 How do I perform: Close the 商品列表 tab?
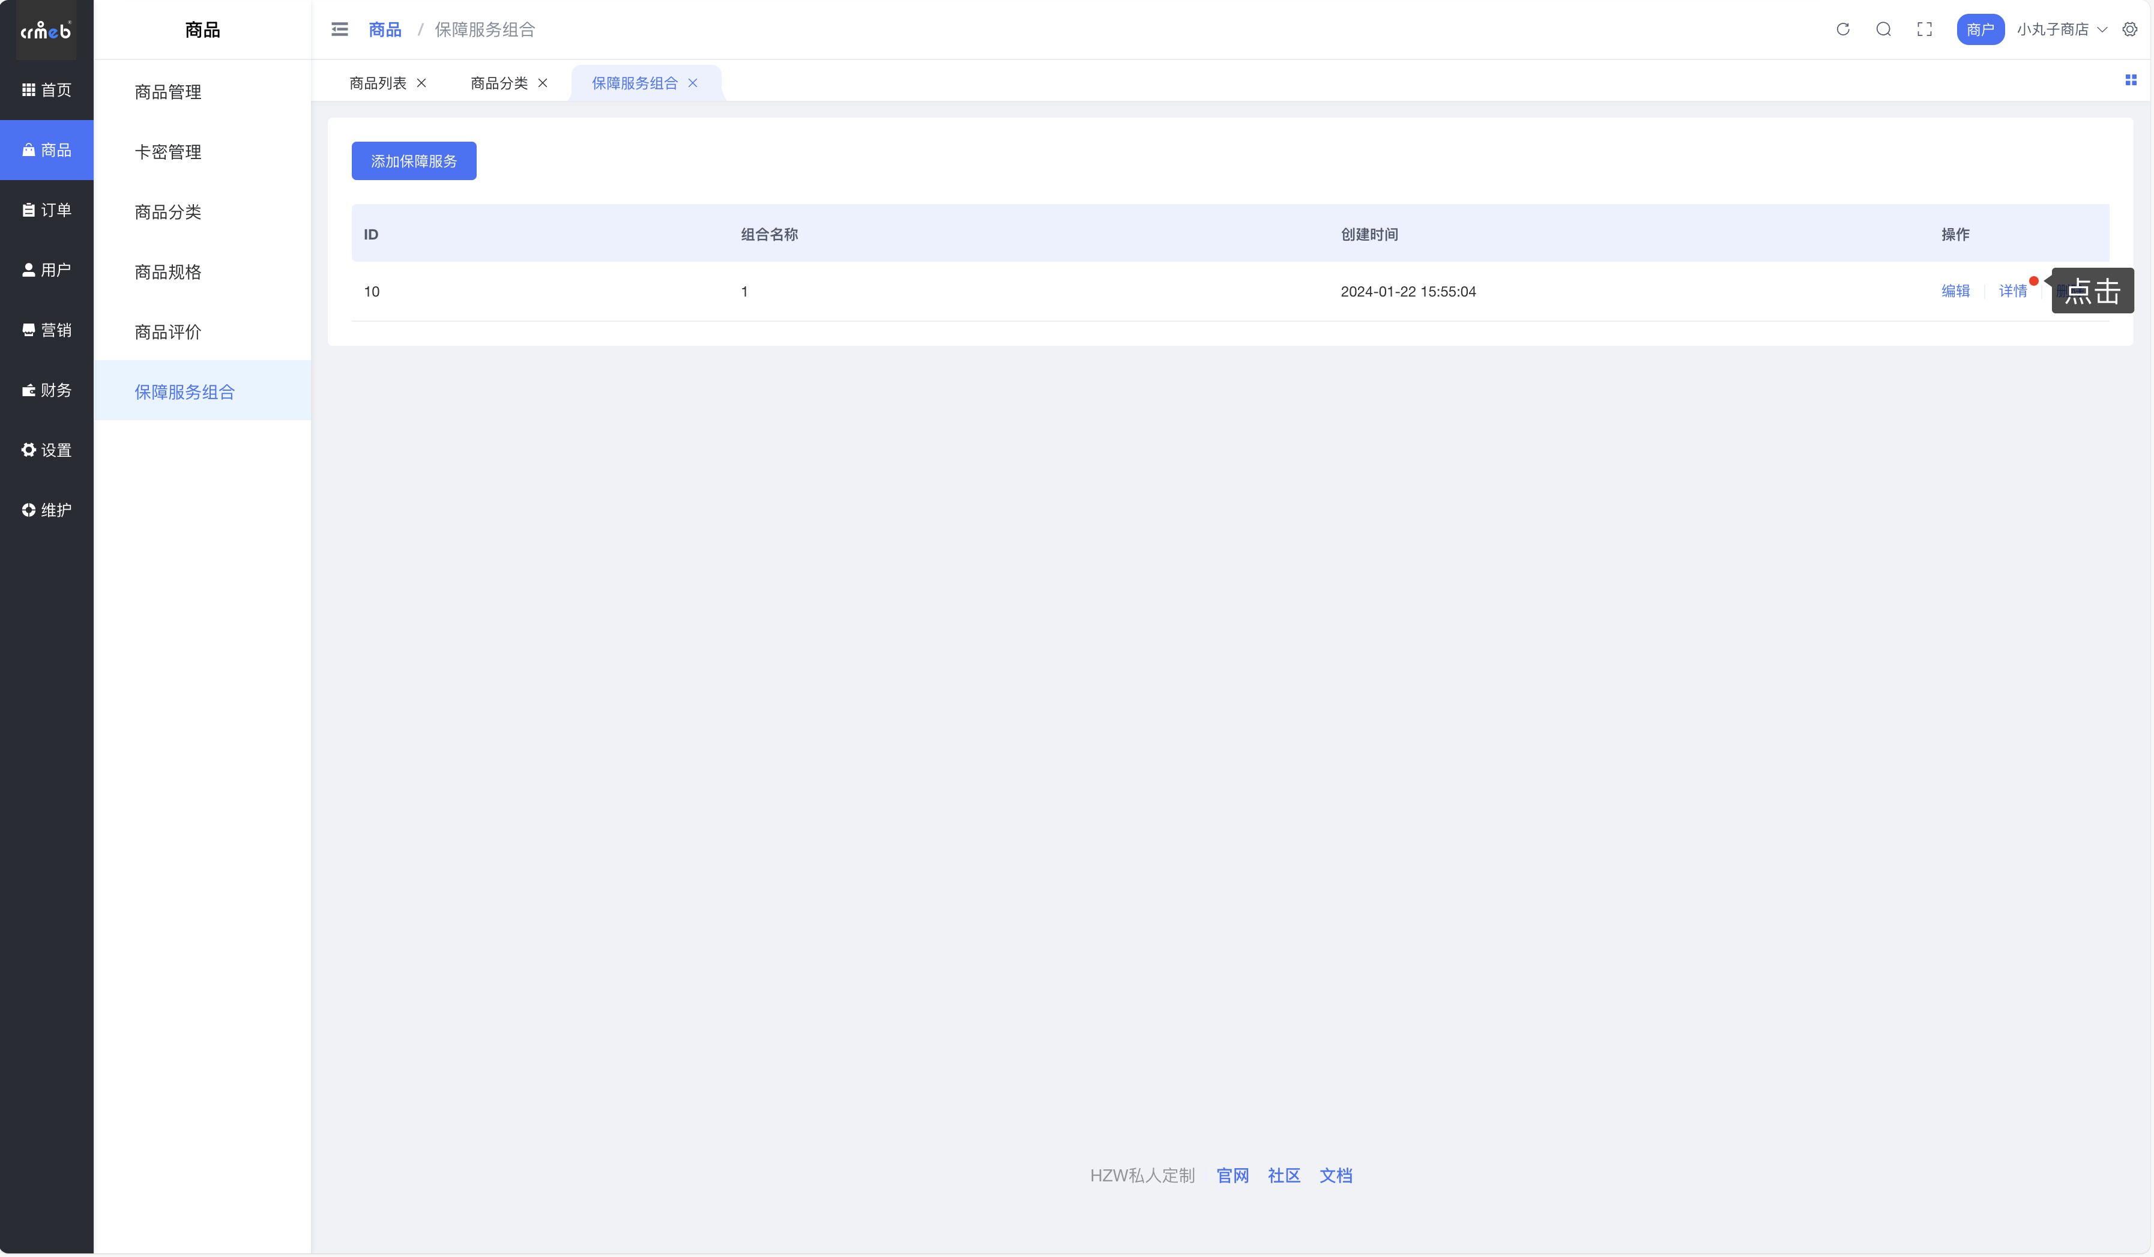click(421, 83)
